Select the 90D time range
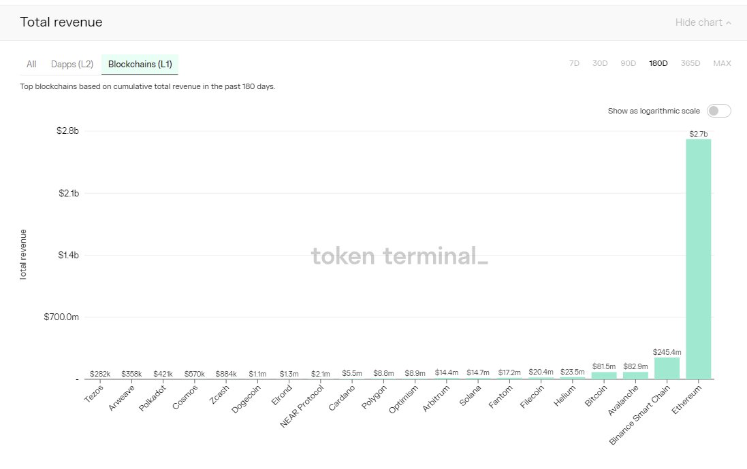The width and height of the screenshot is (747, 469). pos(628,63)
